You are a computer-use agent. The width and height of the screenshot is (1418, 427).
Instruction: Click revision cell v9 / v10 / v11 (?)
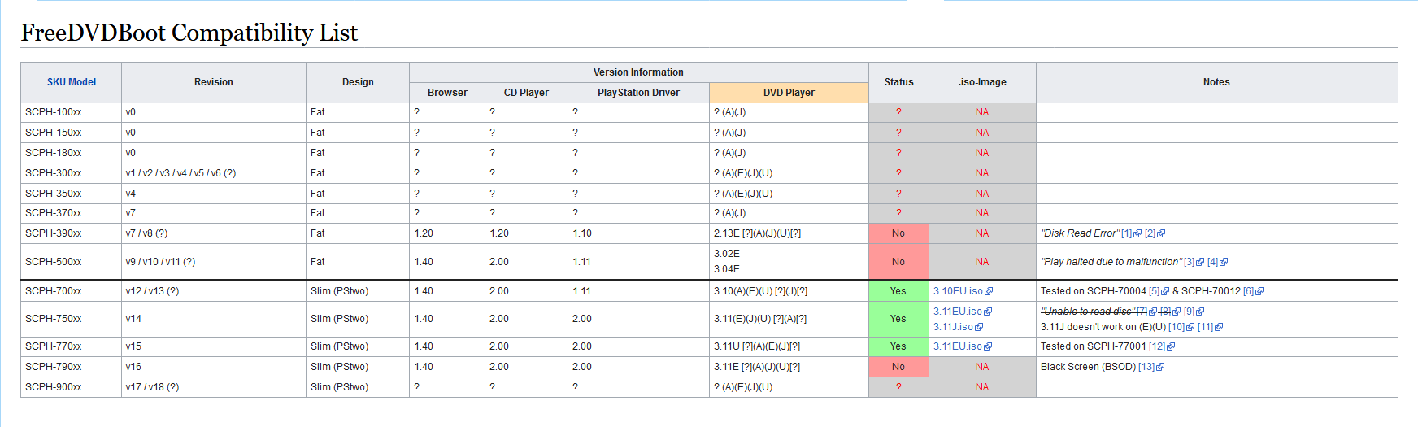coord(214,262)
